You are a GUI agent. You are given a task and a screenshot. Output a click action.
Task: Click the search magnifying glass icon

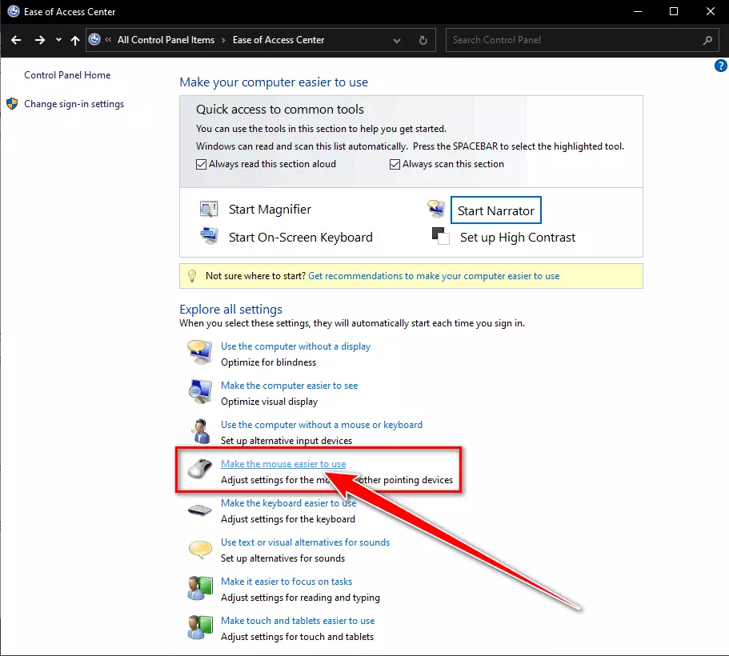(x=707, y=40)
